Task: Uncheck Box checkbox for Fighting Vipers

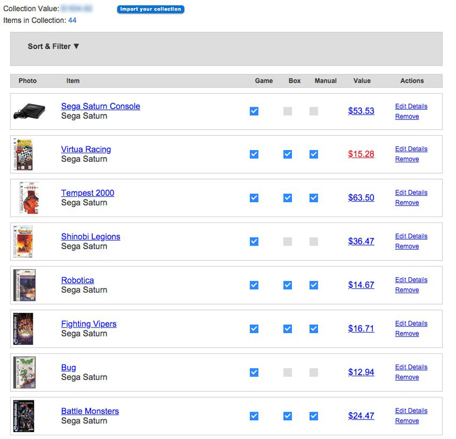Action: tap(288, 329)
